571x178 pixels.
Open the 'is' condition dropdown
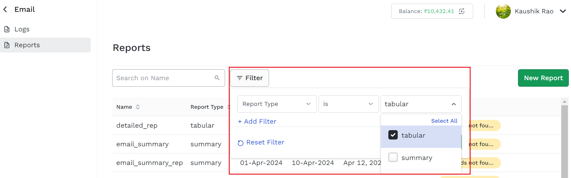[349, 104]
